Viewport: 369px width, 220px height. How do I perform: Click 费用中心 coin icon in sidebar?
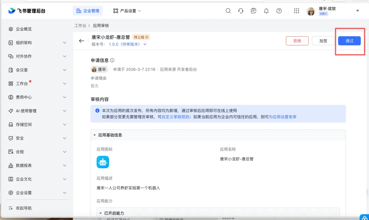click(11, 97)
